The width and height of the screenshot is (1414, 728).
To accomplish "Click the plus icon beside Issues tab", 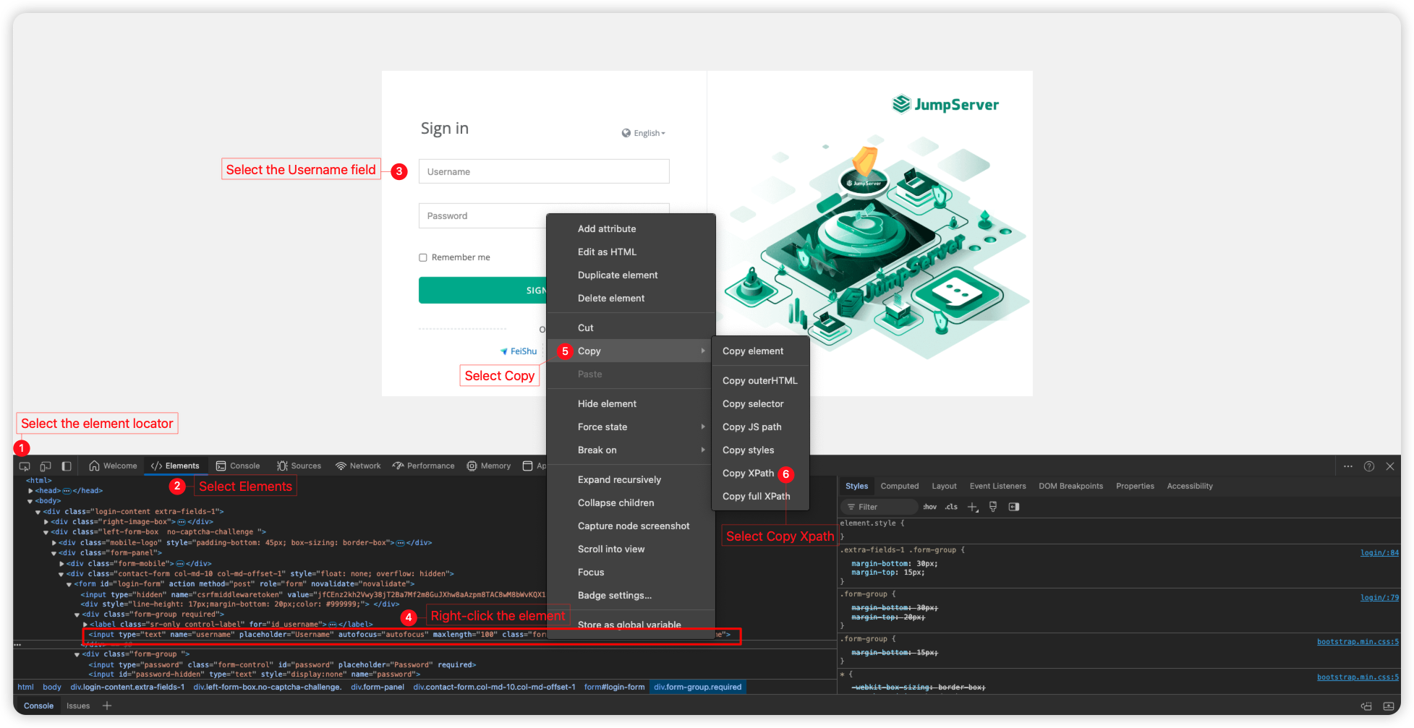I will pos(107,706).
